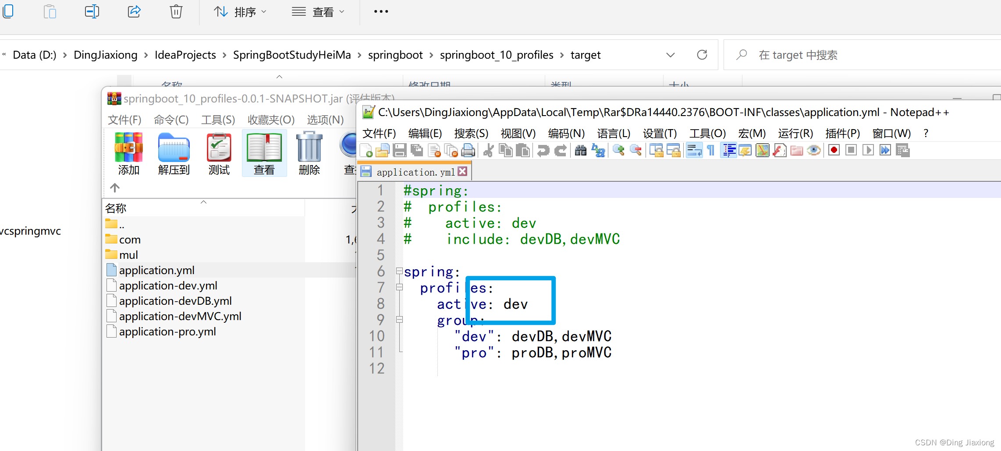The width and height of the screenshot is (1001, 451).
Task: Click WinRAR Extract To (解压到) button
Action: pos(174,154)
